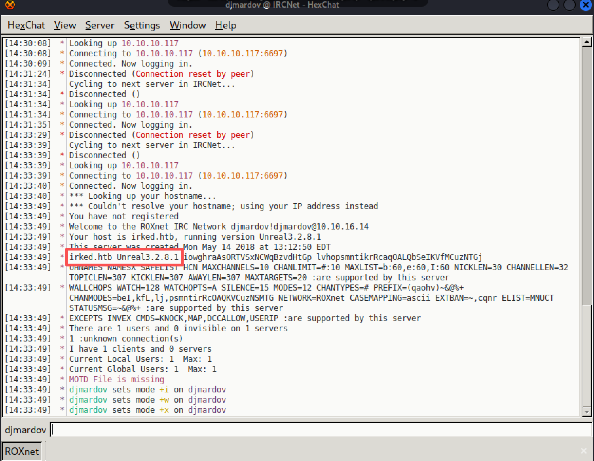Click 'Current Global Users: 1' line
The image size is (594, 461).
(143, 369)
